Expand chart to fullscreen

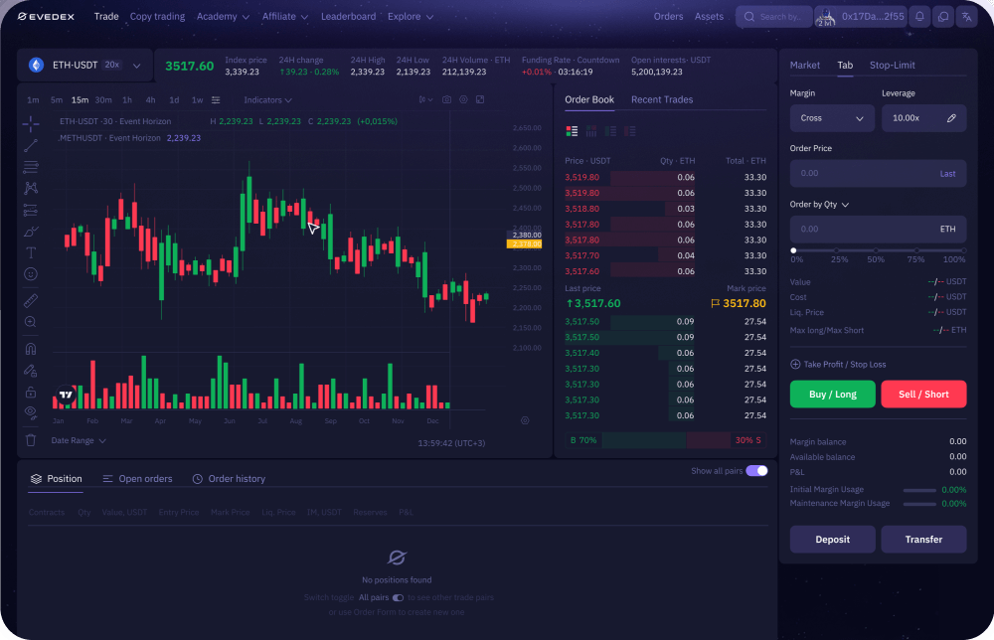(480, 99)
